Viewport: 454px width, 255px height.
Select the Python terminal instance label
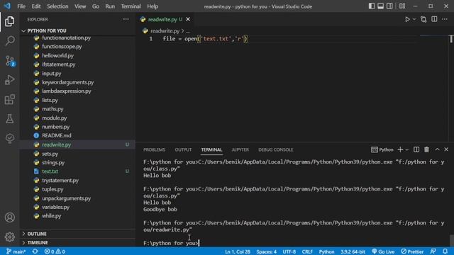point(382,149)
